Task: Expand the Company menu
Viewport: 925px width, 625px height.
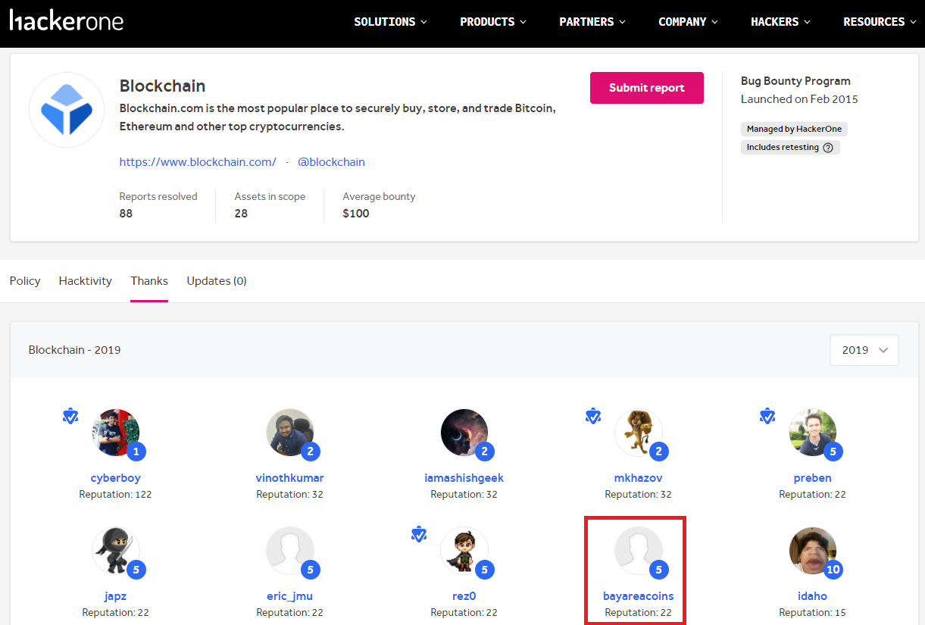Action: pos(689,22)
